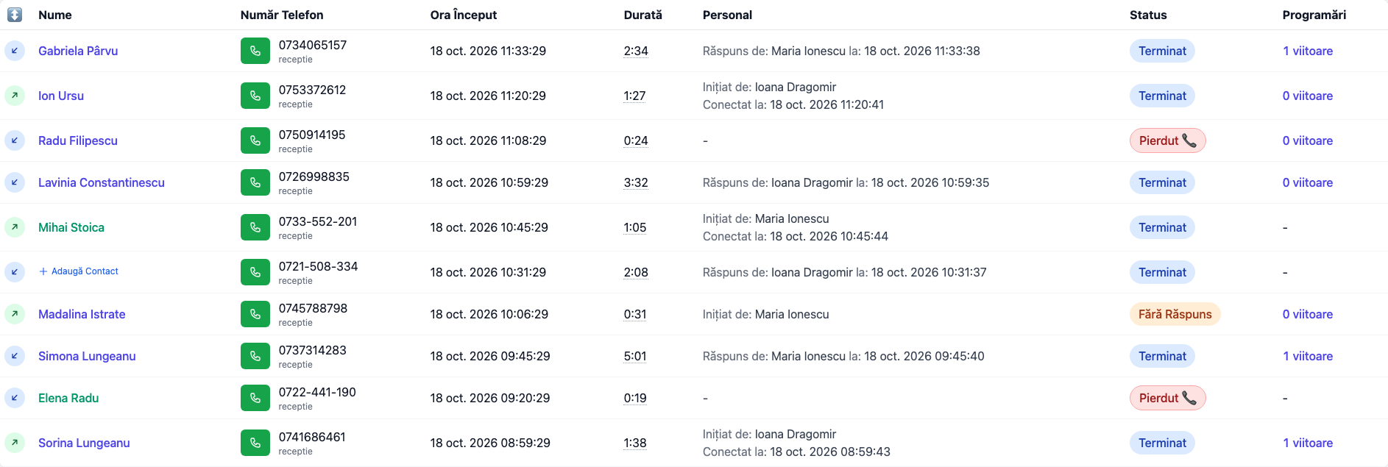1388x467 pixels.
Task: Click green call button for Elena Radu
Action: tap(255, 398)
